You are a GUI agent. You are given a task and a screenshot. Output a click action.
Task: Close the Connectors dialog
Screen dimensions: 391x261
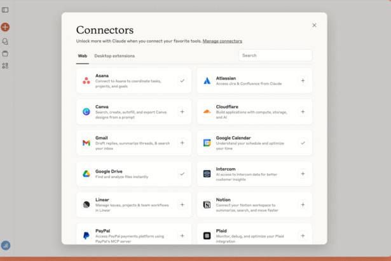tap(314, 25)
